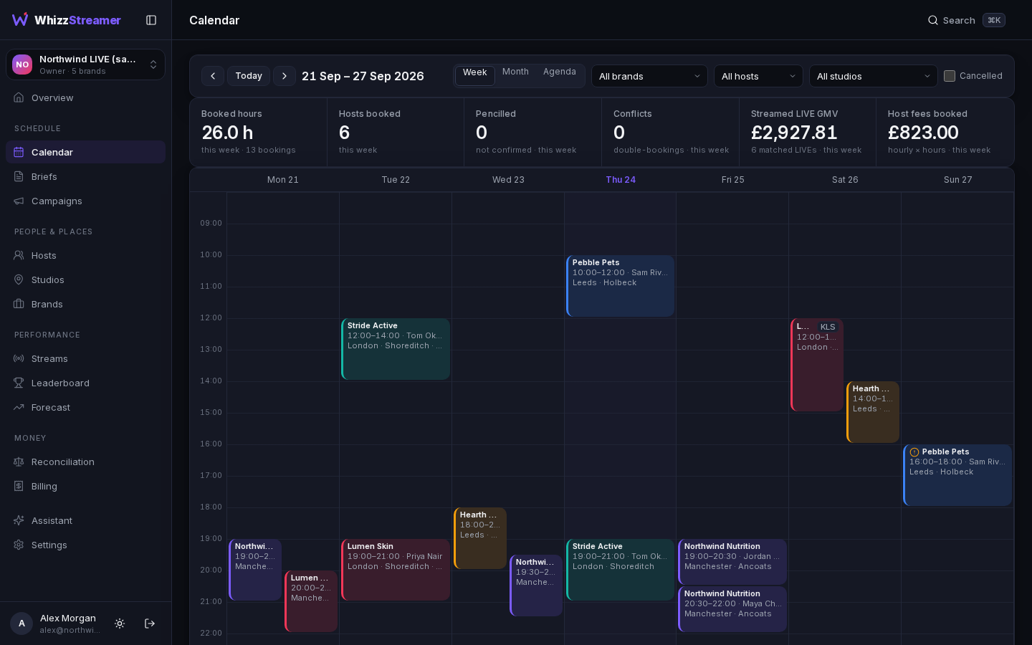This screenshot has width=1032, height=645.
Task: Click the Studios map pin icon
Action: pyautogui.click(x=19, y=279)
